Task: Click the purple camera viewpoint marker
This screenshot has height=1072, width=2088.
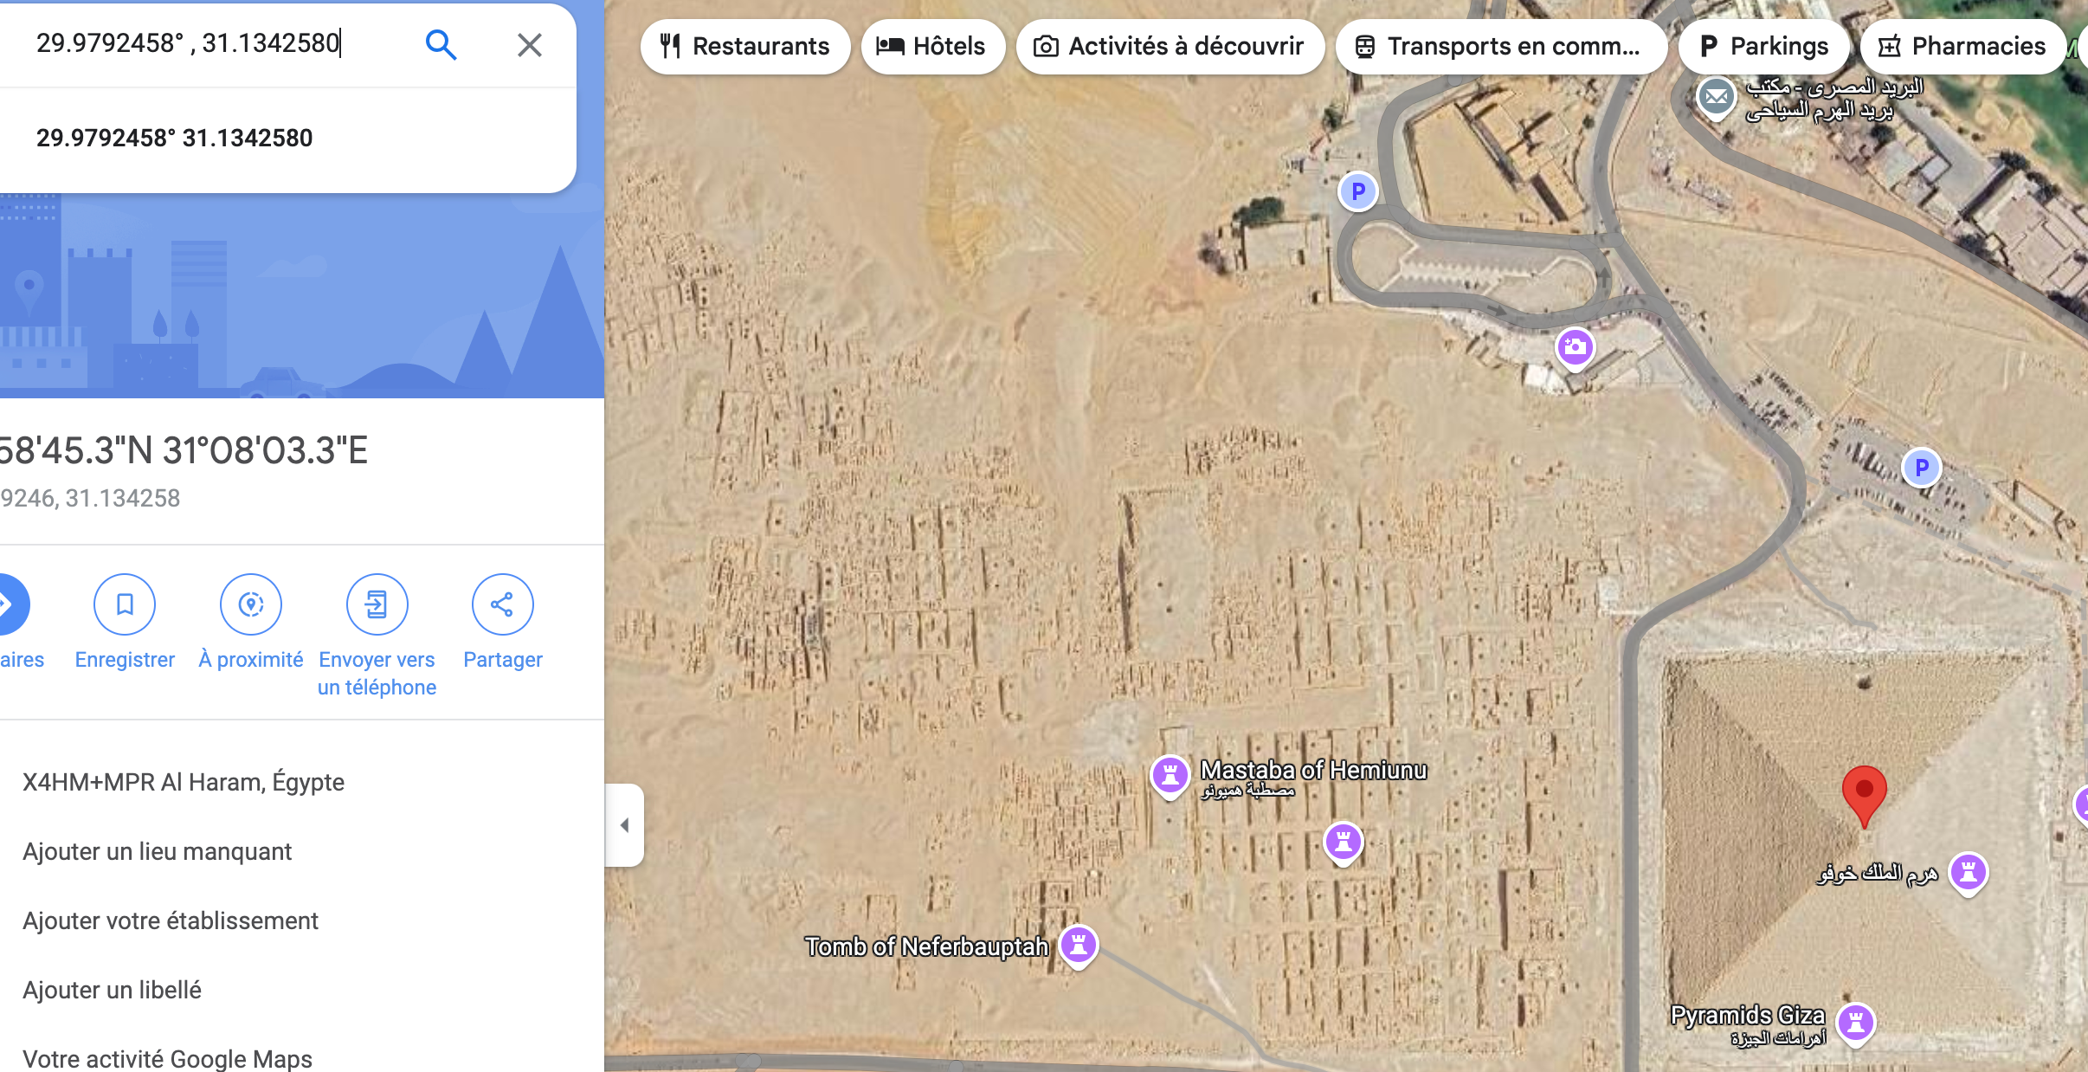Action: (1575, 347)
